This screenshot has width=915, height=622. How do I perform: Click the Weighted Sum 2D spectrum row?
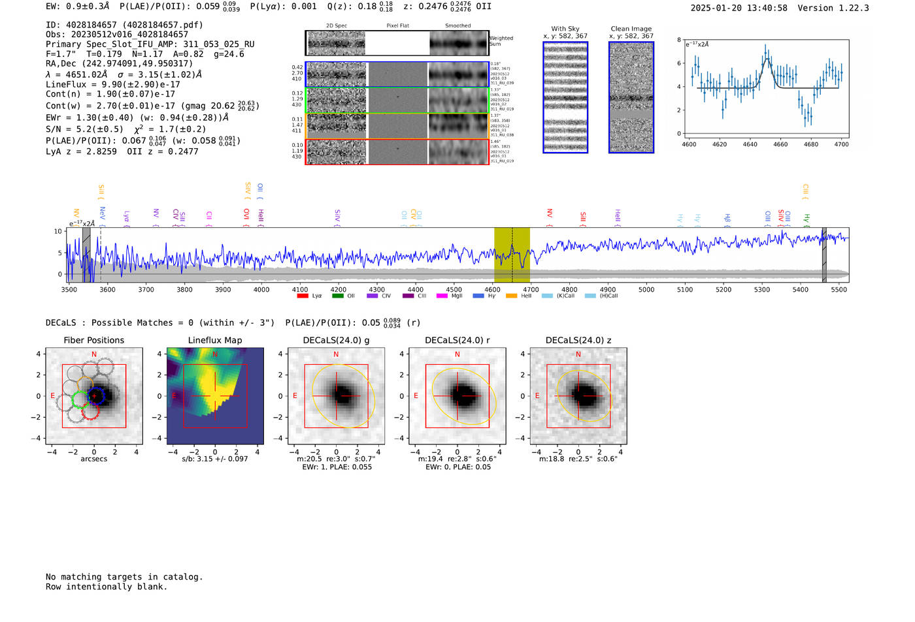click(x=397, y=43)
